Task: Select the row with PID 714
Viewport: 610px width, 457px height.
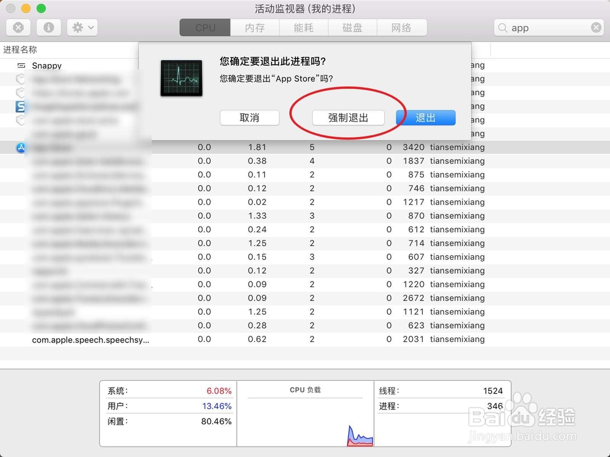Action: (305, 243)
